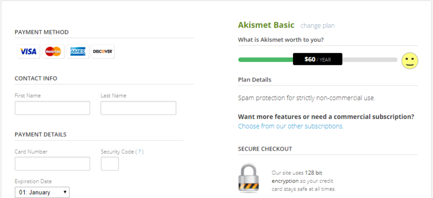Viewport: 433px width, 198px height.
Task: Click the green filled portion of slider
Action: [x=266, y=59]
